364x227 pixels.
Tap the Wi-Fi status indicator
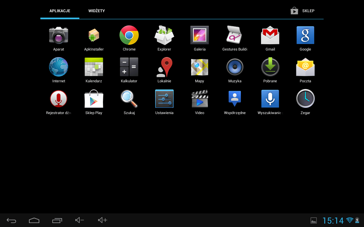pos(350,220)
